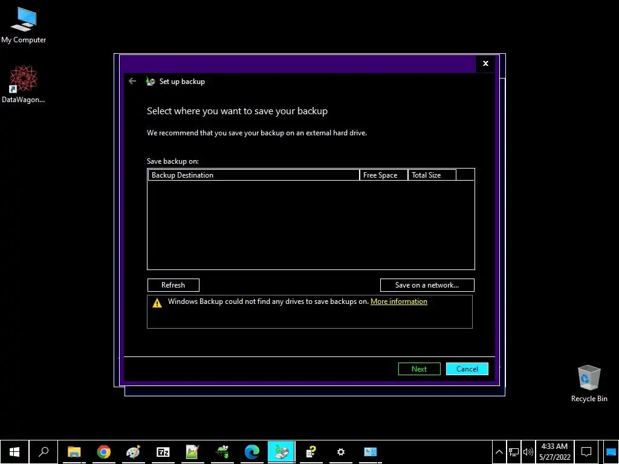The height and width of the screenshot is (464, 619).
Task: Open My Computer desktop icon
Action: click(x=24, y=25)
